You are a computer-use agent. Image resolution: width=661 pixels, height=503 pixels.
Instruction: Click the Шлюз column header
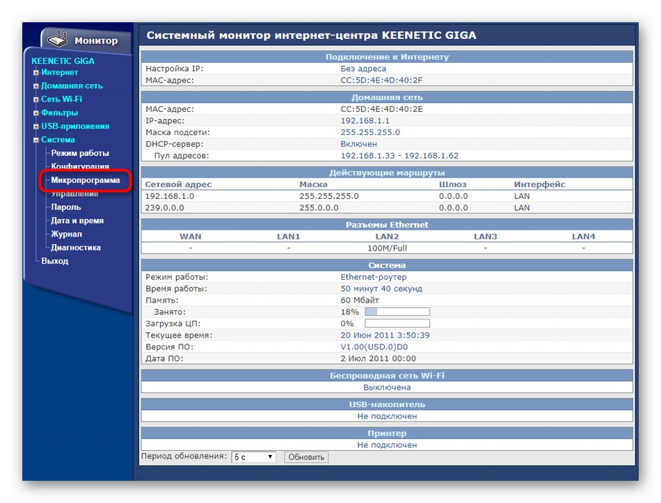pos(453,184)
